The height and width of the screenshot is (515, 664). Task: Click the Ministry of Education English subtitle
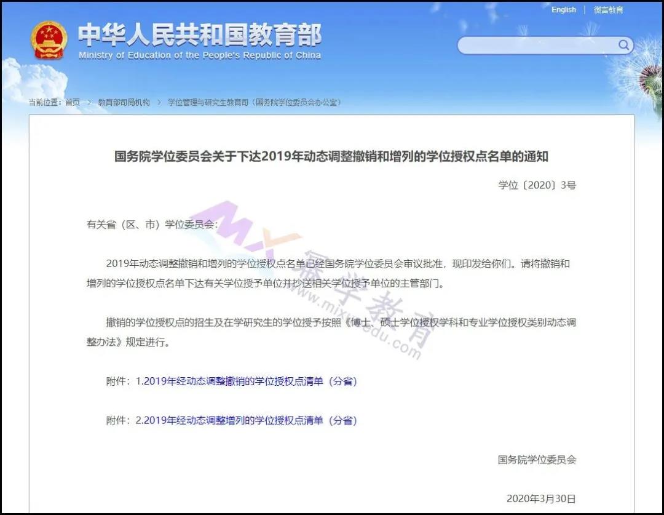click(x=199, y=55)
